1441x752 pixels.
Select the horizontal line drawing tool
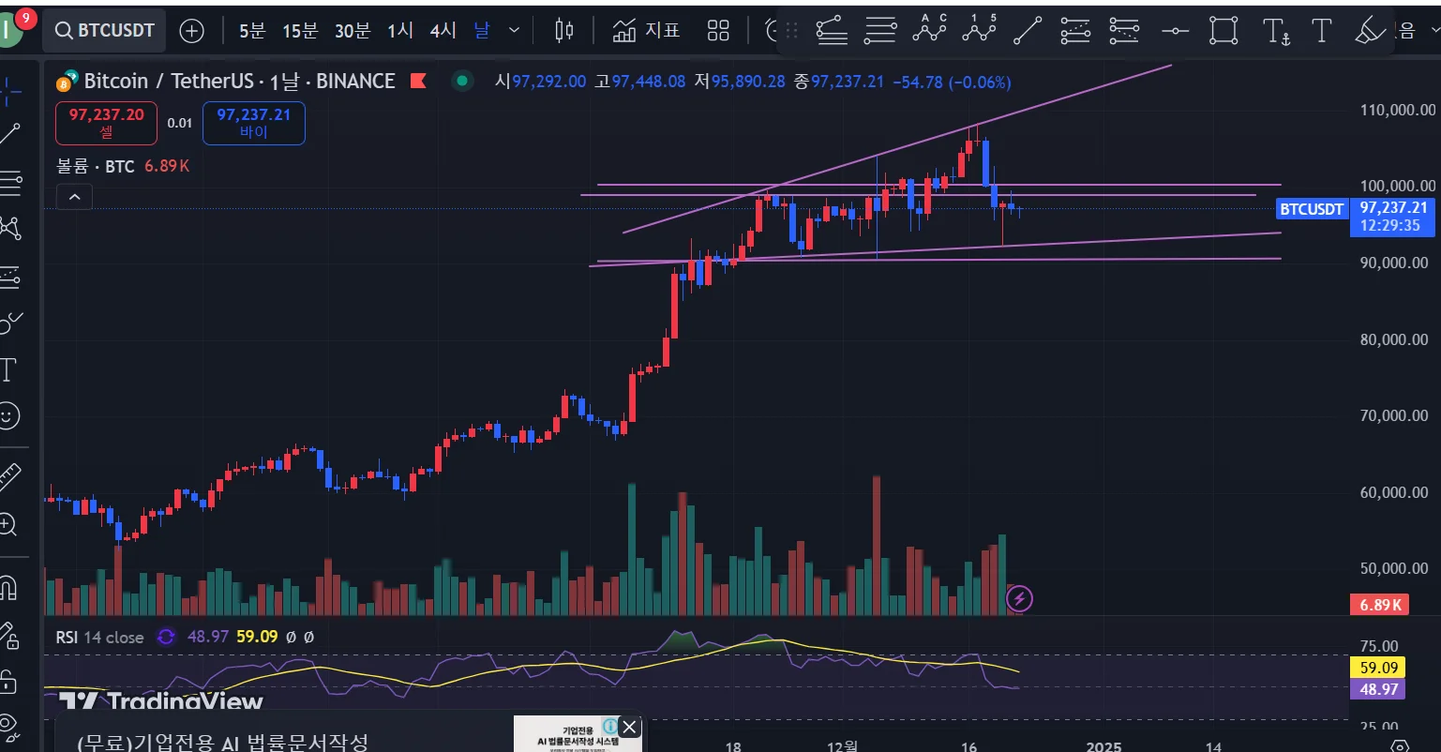879,31
